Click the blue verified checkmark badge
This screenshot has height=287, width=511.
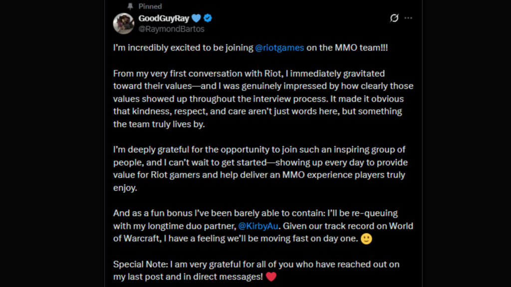(207, 18)
